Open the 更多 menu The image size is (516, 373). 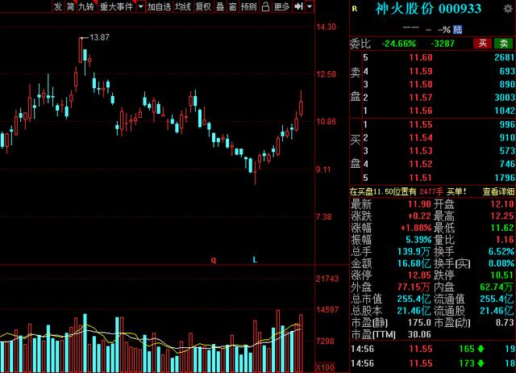point(281,6)
